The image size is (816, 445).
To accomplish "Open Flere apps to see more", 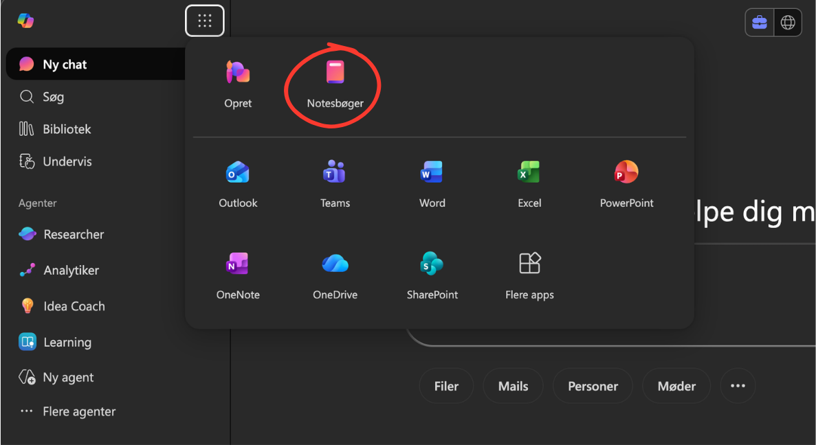I will click(529, 275).
